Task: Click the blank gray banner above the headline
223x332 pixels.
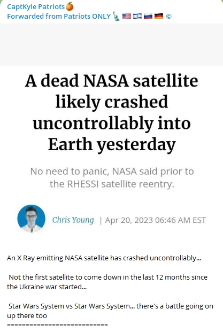Action: pos(111,44)
